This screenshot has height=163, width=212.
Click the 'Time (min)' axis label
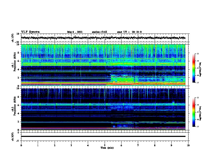click(x=107, y=148)
